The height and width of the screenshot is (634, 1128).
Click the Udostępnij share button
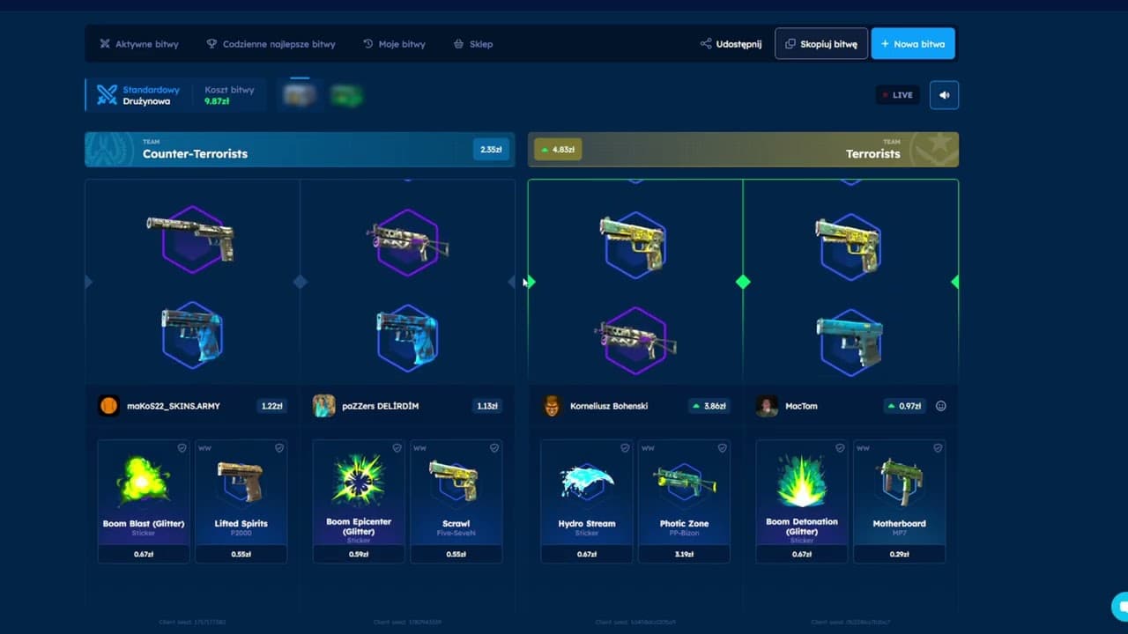pyautogui.click(x=731, y=44)
